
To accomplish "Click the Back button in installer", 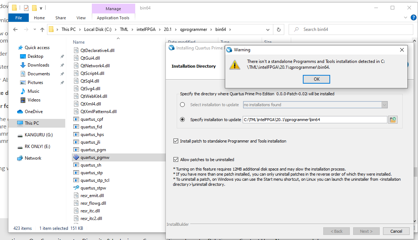I will pos(336,231).
